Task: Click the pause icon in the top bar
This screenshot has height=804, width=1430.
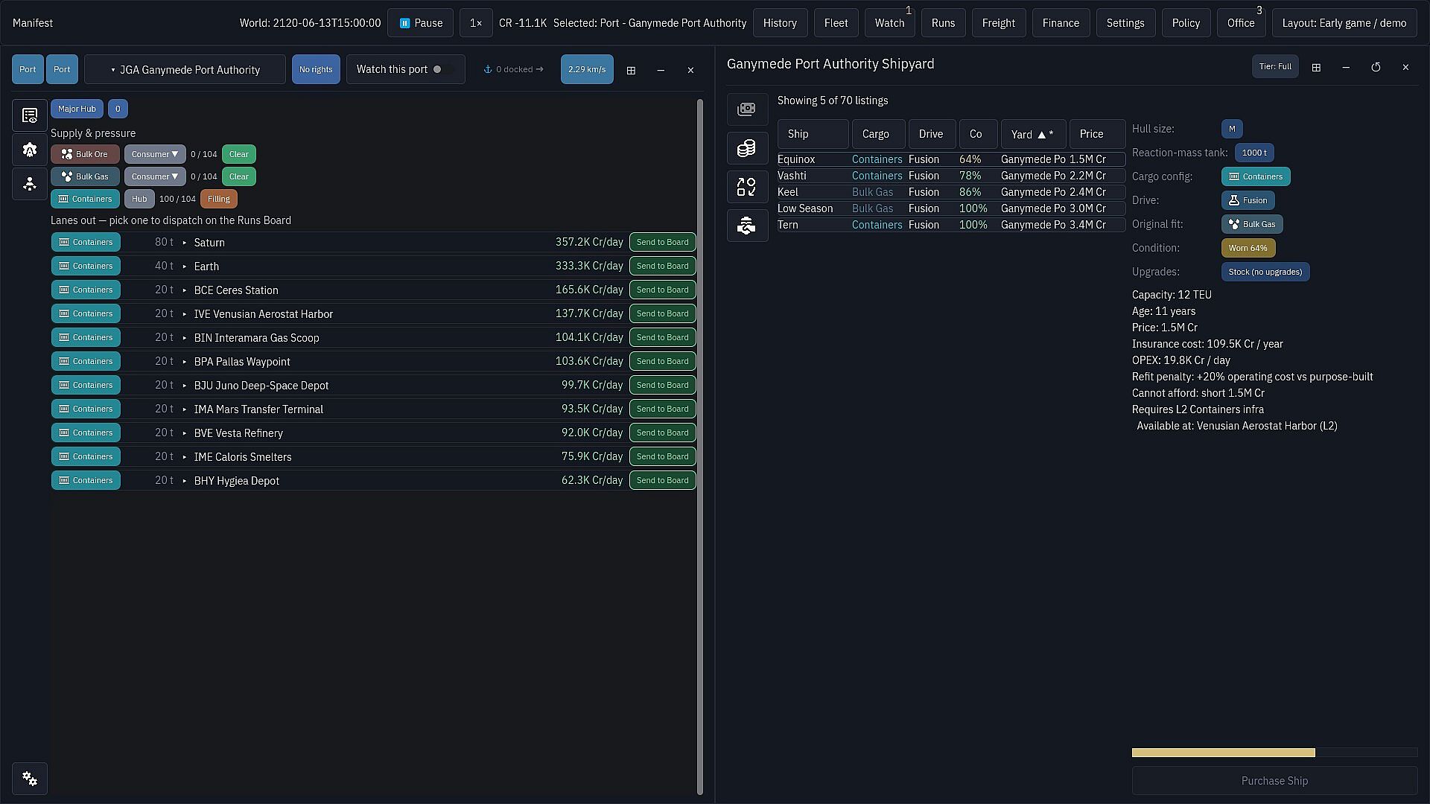Action: pos(404,23)
